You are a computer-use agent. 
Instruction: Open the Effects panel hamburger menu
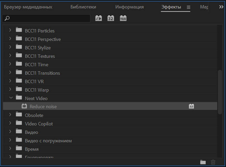(x=189, y=7)
